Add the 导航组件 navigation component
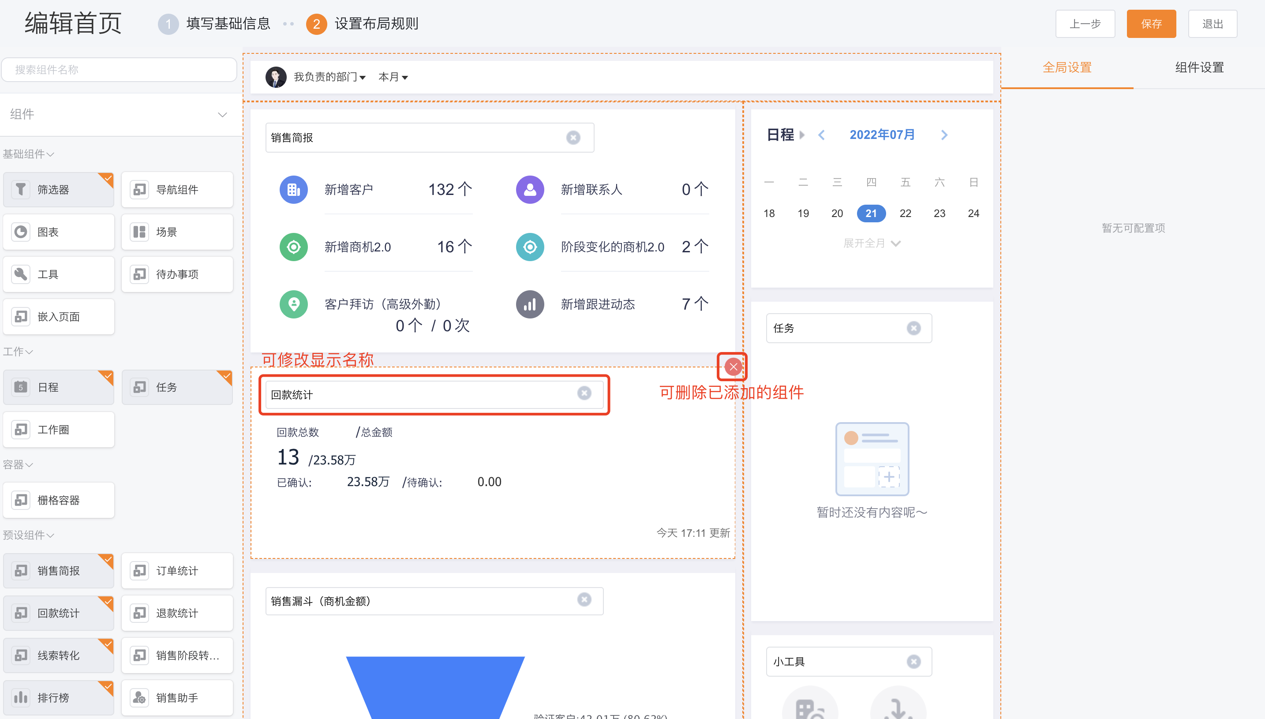The width and height of the screenshot is (1265, 719). (177, 190)
